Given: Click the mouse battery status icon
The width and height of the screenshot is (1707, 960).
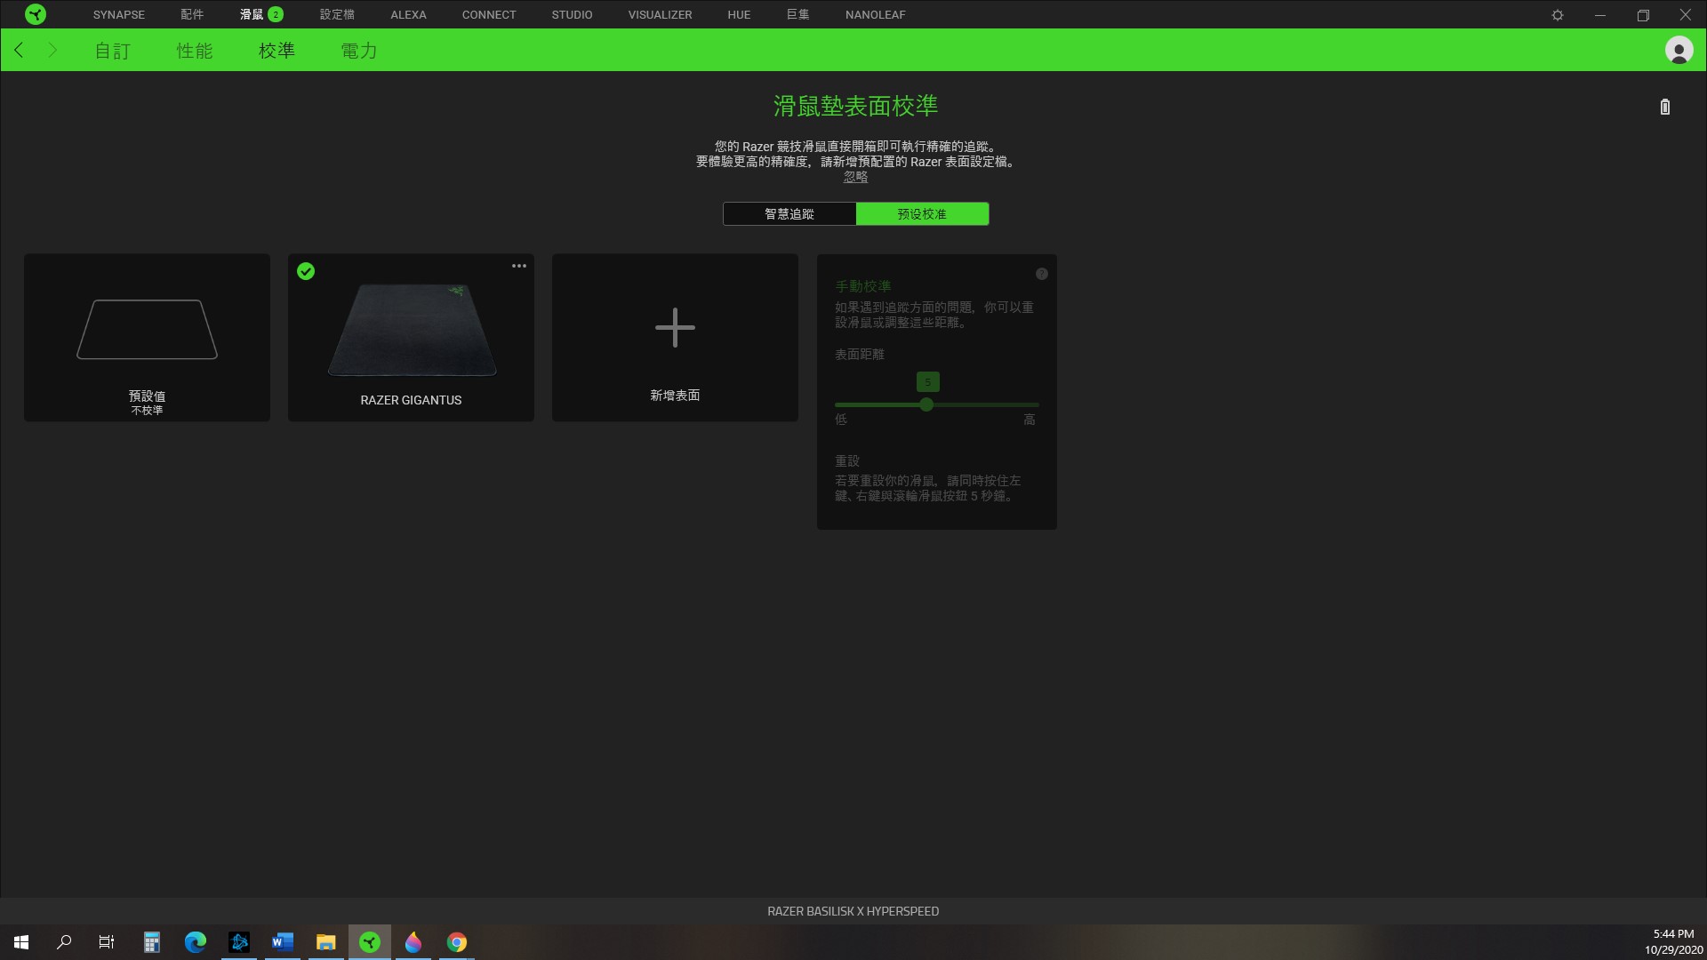Looking at the screenshot, I should click(x=1665, y=107).
